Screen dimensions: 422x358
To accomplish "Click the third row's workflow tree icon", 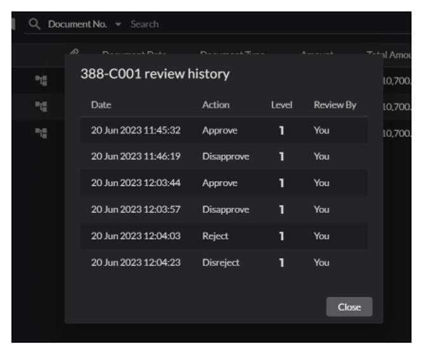I will (41, 132).
